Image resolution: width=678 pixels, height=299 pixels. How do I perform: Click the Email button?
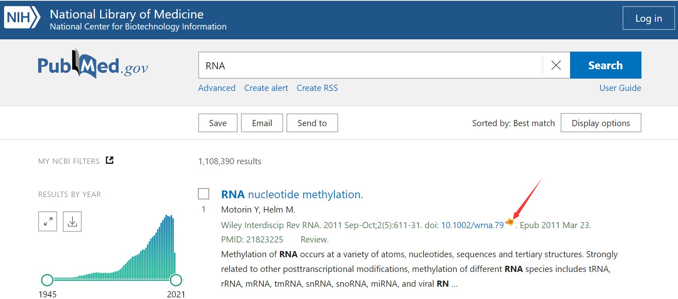pos(262,123)
